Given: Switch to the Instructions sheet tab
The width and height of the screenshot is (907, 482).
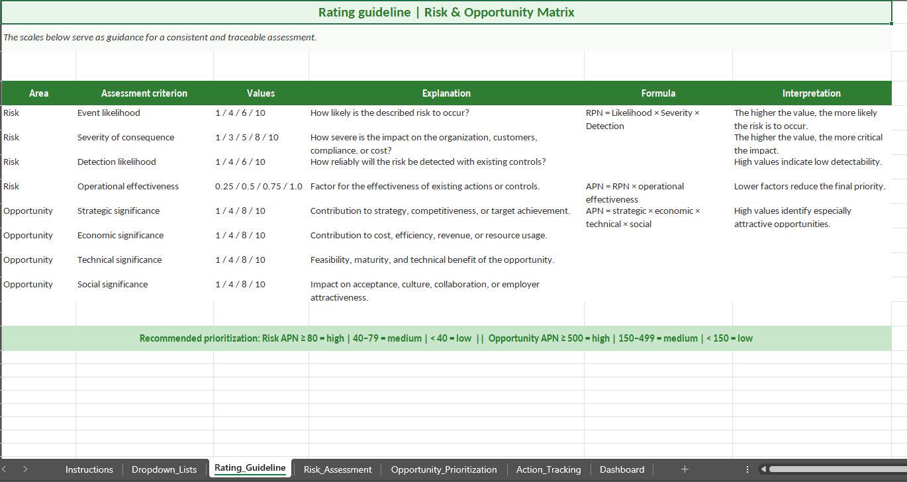Looking at the screenshot, I should tap(89, 469).
